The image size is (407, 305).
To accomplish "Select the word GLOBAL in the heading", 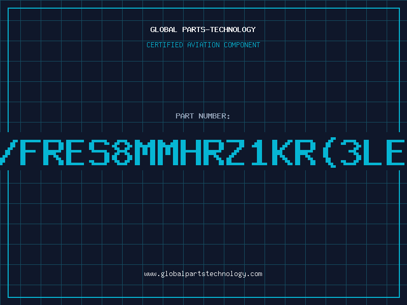I will (164, 29).
